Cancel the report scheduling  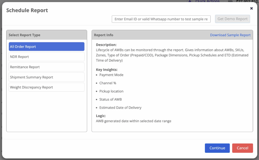click(x=242, y=148)
